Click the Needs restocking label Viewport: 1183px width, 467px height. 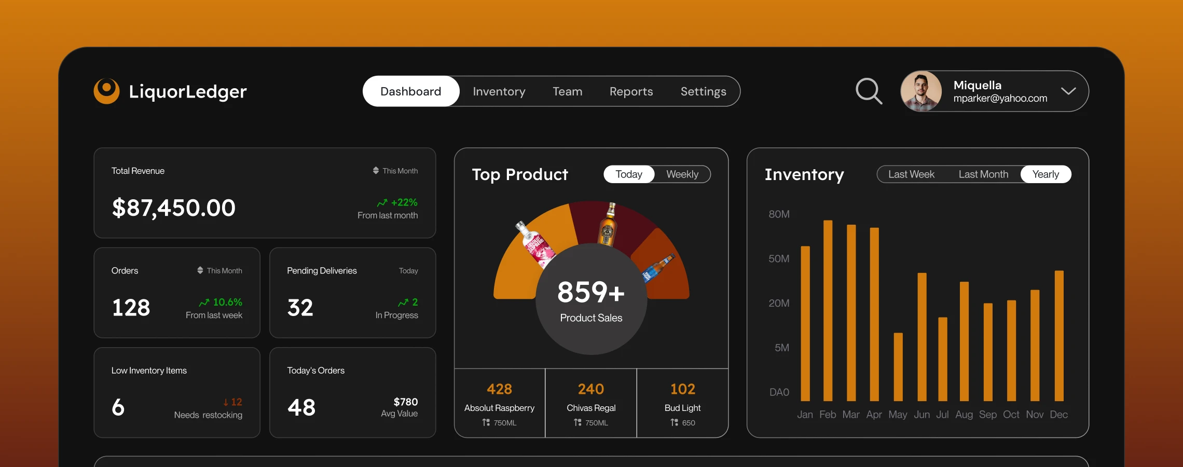click(208, 415)
